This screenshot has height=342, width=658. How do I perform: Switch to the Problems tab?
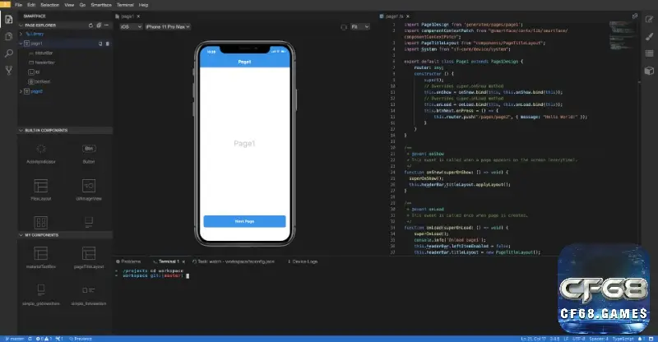tap(128, 261)
